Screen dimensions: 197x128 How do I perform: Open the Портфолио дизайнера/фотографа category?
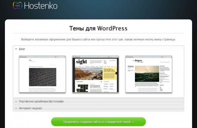point(98,101)
